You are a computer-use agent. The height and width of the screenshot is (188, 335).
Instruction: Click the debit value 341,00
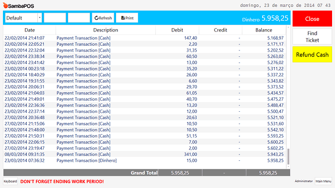pyautogui.click(x=191, y=154)
